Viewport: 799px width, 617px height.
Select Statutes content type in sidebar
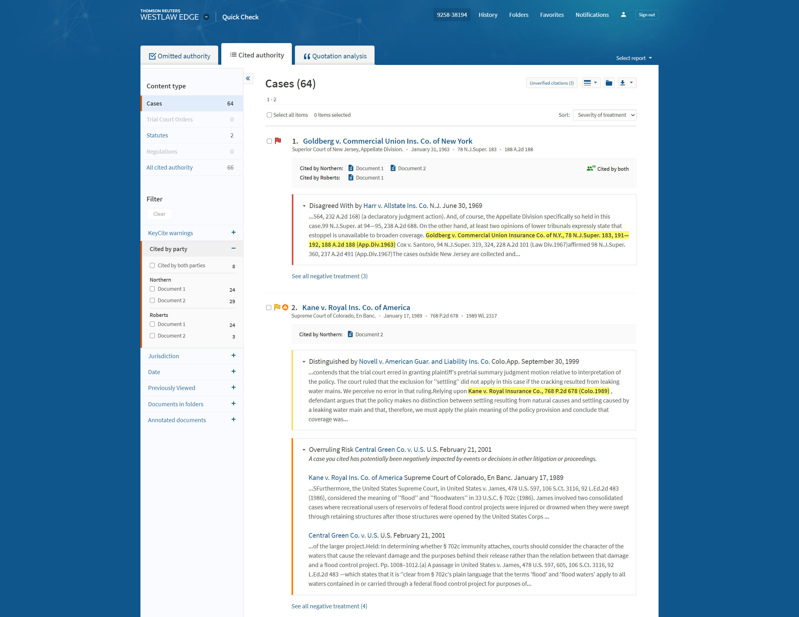pyautogui.click(x=157, y=136)
